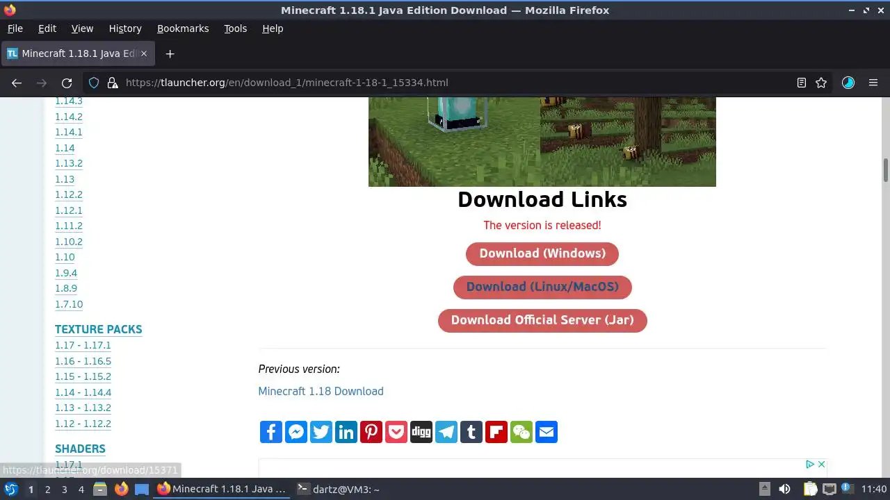
Task: Switch to dartz@VM3 terminal window
Action: click(x=338, y=489)
